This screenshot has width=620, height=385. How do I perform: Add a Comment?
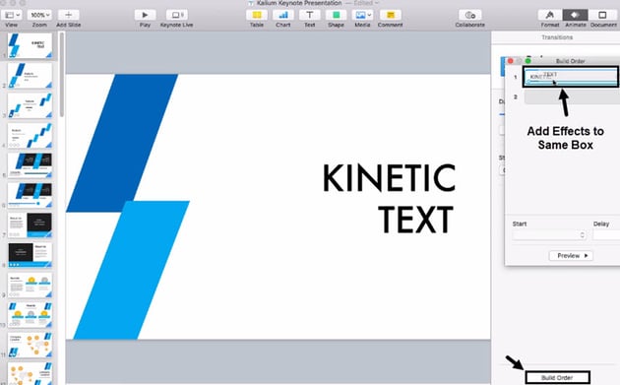coord(391,15)
